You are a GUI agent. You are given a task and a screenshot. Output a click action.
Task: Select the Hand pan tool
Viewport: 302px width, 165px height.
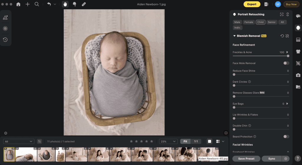[65, 4]
